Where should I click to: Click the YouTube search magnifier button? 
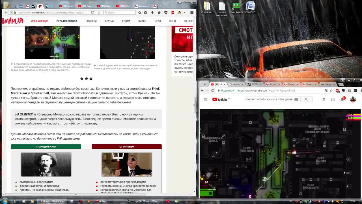(x=306, y=99)
